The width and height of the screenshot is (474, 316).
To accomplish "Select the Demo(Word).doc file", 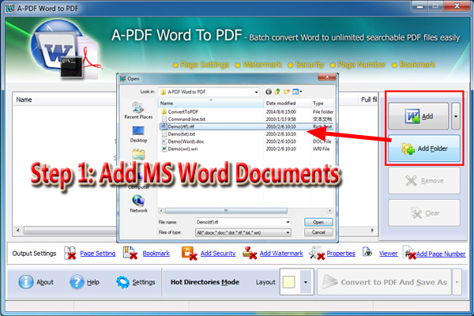I will [x=182, y=141].
